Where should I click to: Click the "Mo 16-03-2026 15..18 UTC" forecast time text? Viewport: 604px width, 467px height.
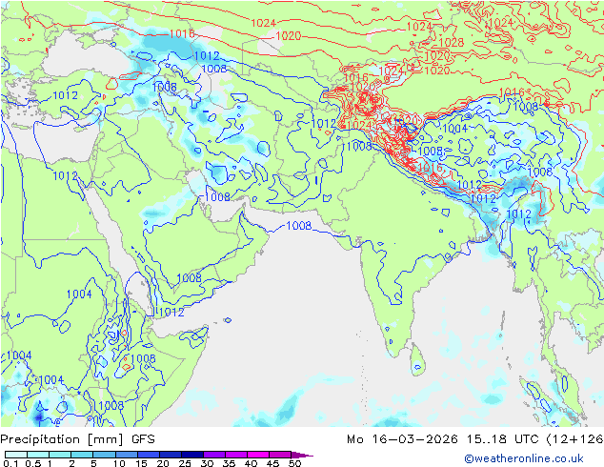(445, 439)
